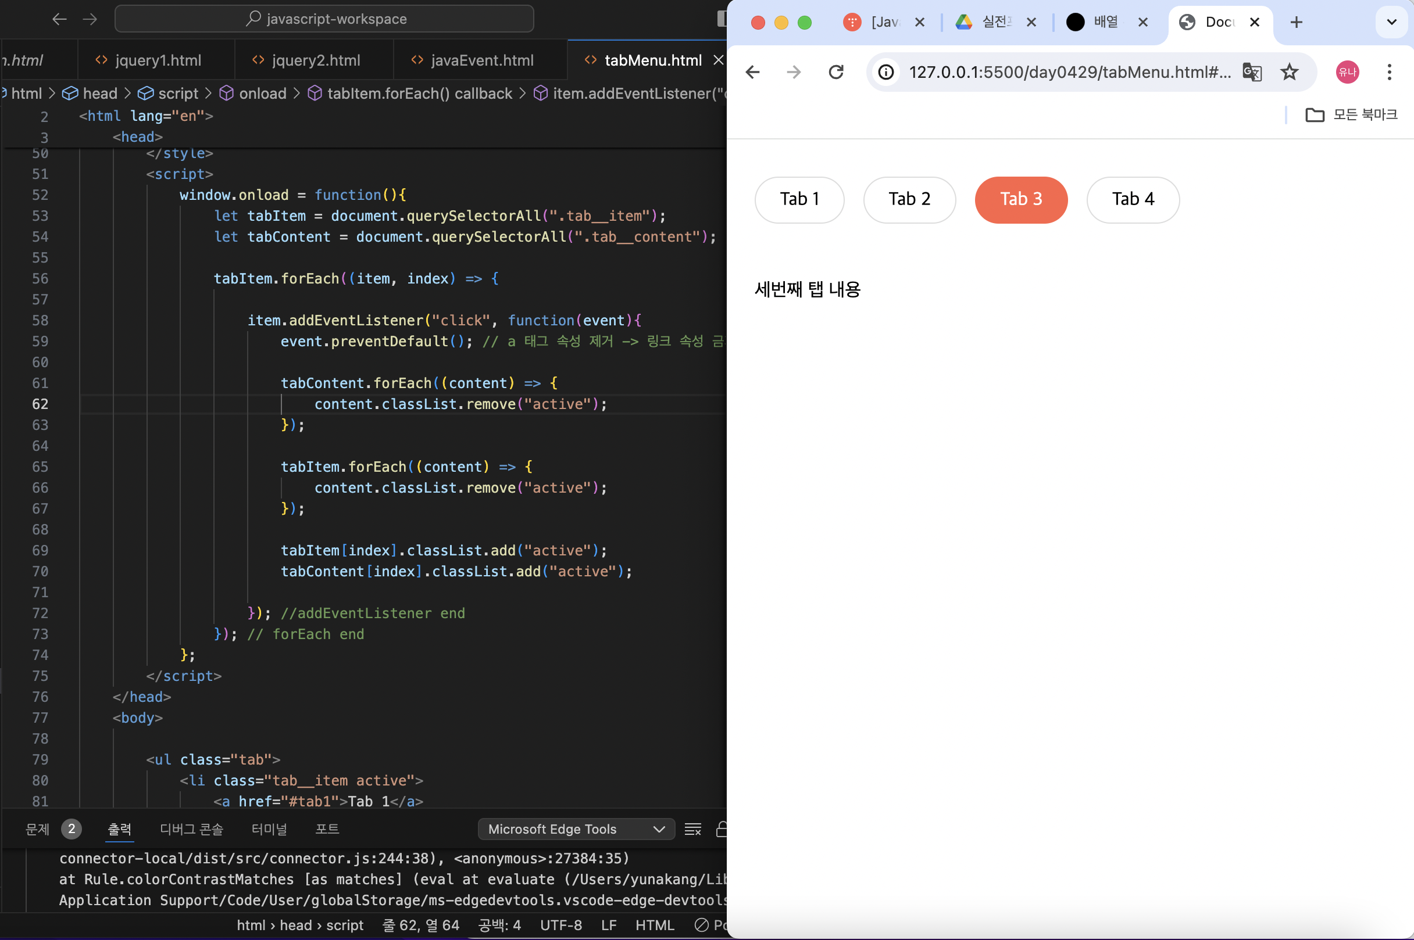Screen dimensions: 1414x940
Task: Click the site information icon
Action: point(886,73)
